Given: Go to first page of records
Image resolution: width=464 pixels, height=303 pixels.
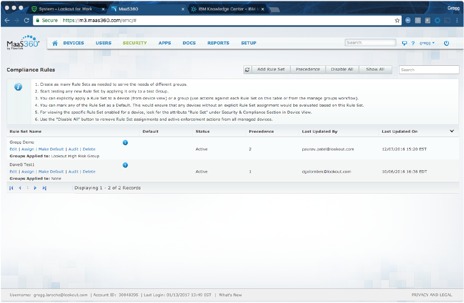Looking at the screenshot, I should tap(11, 188).
